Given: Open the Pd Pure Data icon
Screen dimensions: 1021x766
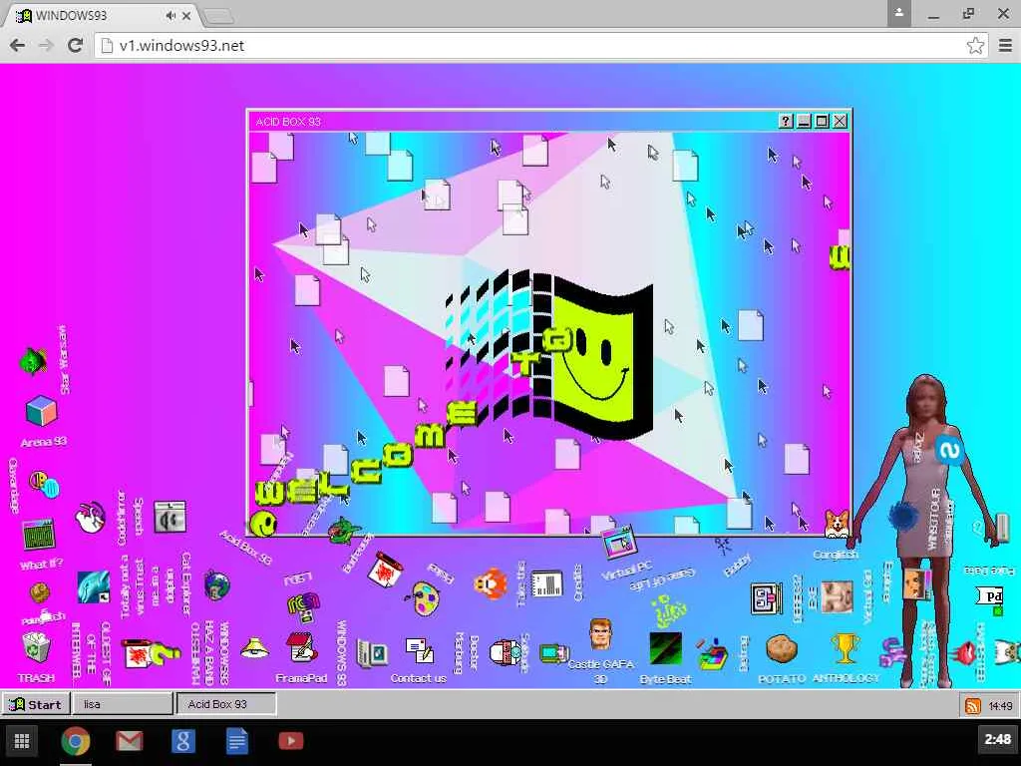Looking at the screenshot, I should click(x=990, y=599).
